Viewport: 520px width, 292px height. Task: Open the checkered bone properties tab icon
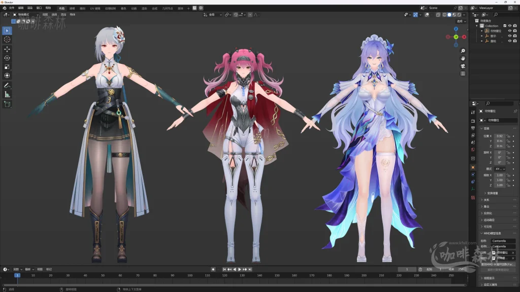473,198
